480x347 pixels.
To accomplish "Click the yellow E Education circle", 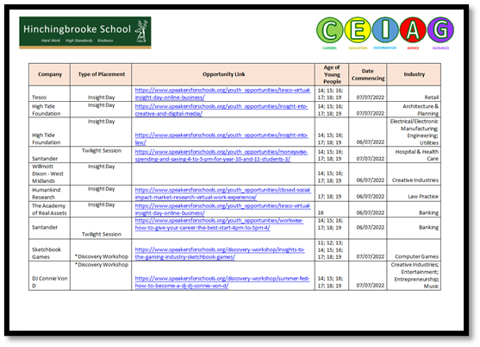I will (358, 30).
